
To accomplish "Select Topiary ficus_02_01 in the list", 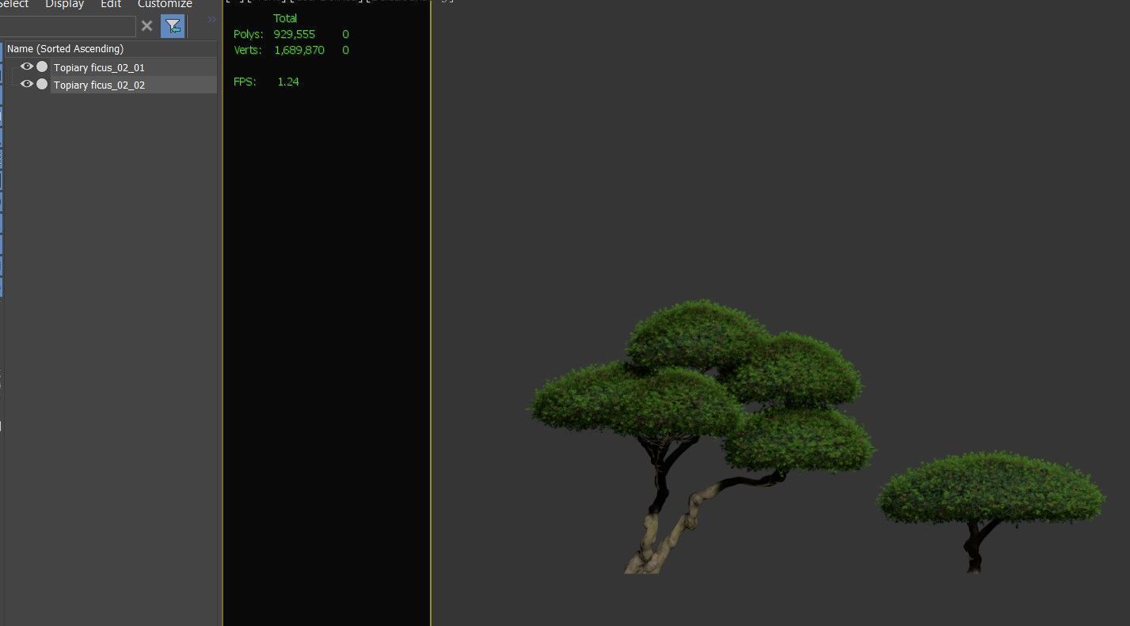I will click(x=99, y=68).
